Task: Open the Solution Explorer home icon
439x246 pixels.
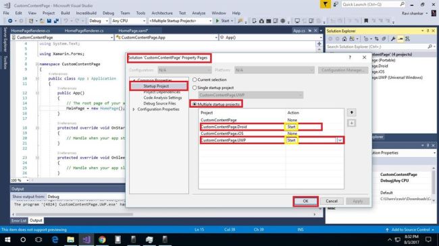Action: (x=344, y=39)
